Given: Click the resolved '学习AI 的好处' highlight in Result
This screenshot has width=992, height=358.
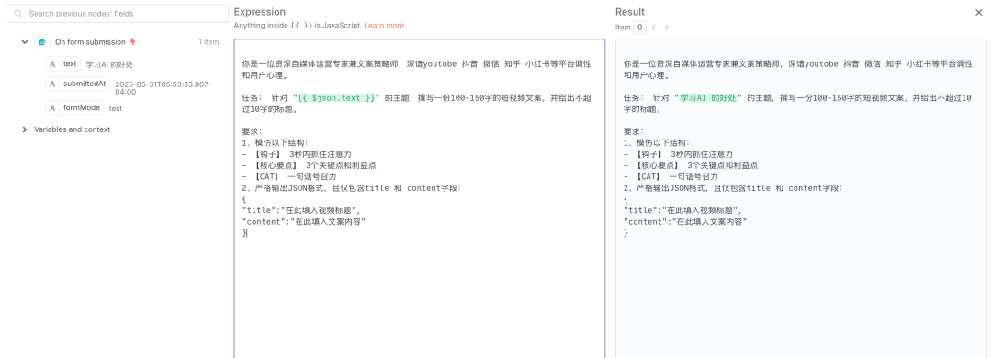Looking at the screenshot, I should [708, 98].
